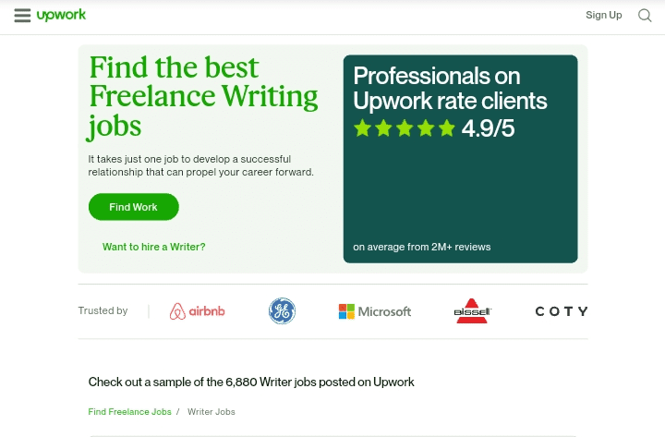Go to Find Freelance Jobs breadcrumb

(130, 411)
